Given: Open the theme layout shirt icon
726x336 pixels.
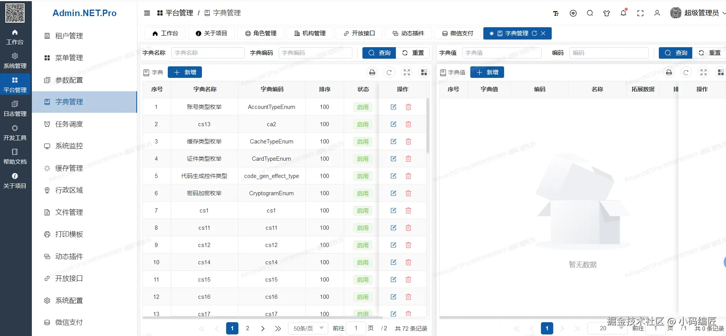Looking at the screenshot, I should tap(607, 13).
